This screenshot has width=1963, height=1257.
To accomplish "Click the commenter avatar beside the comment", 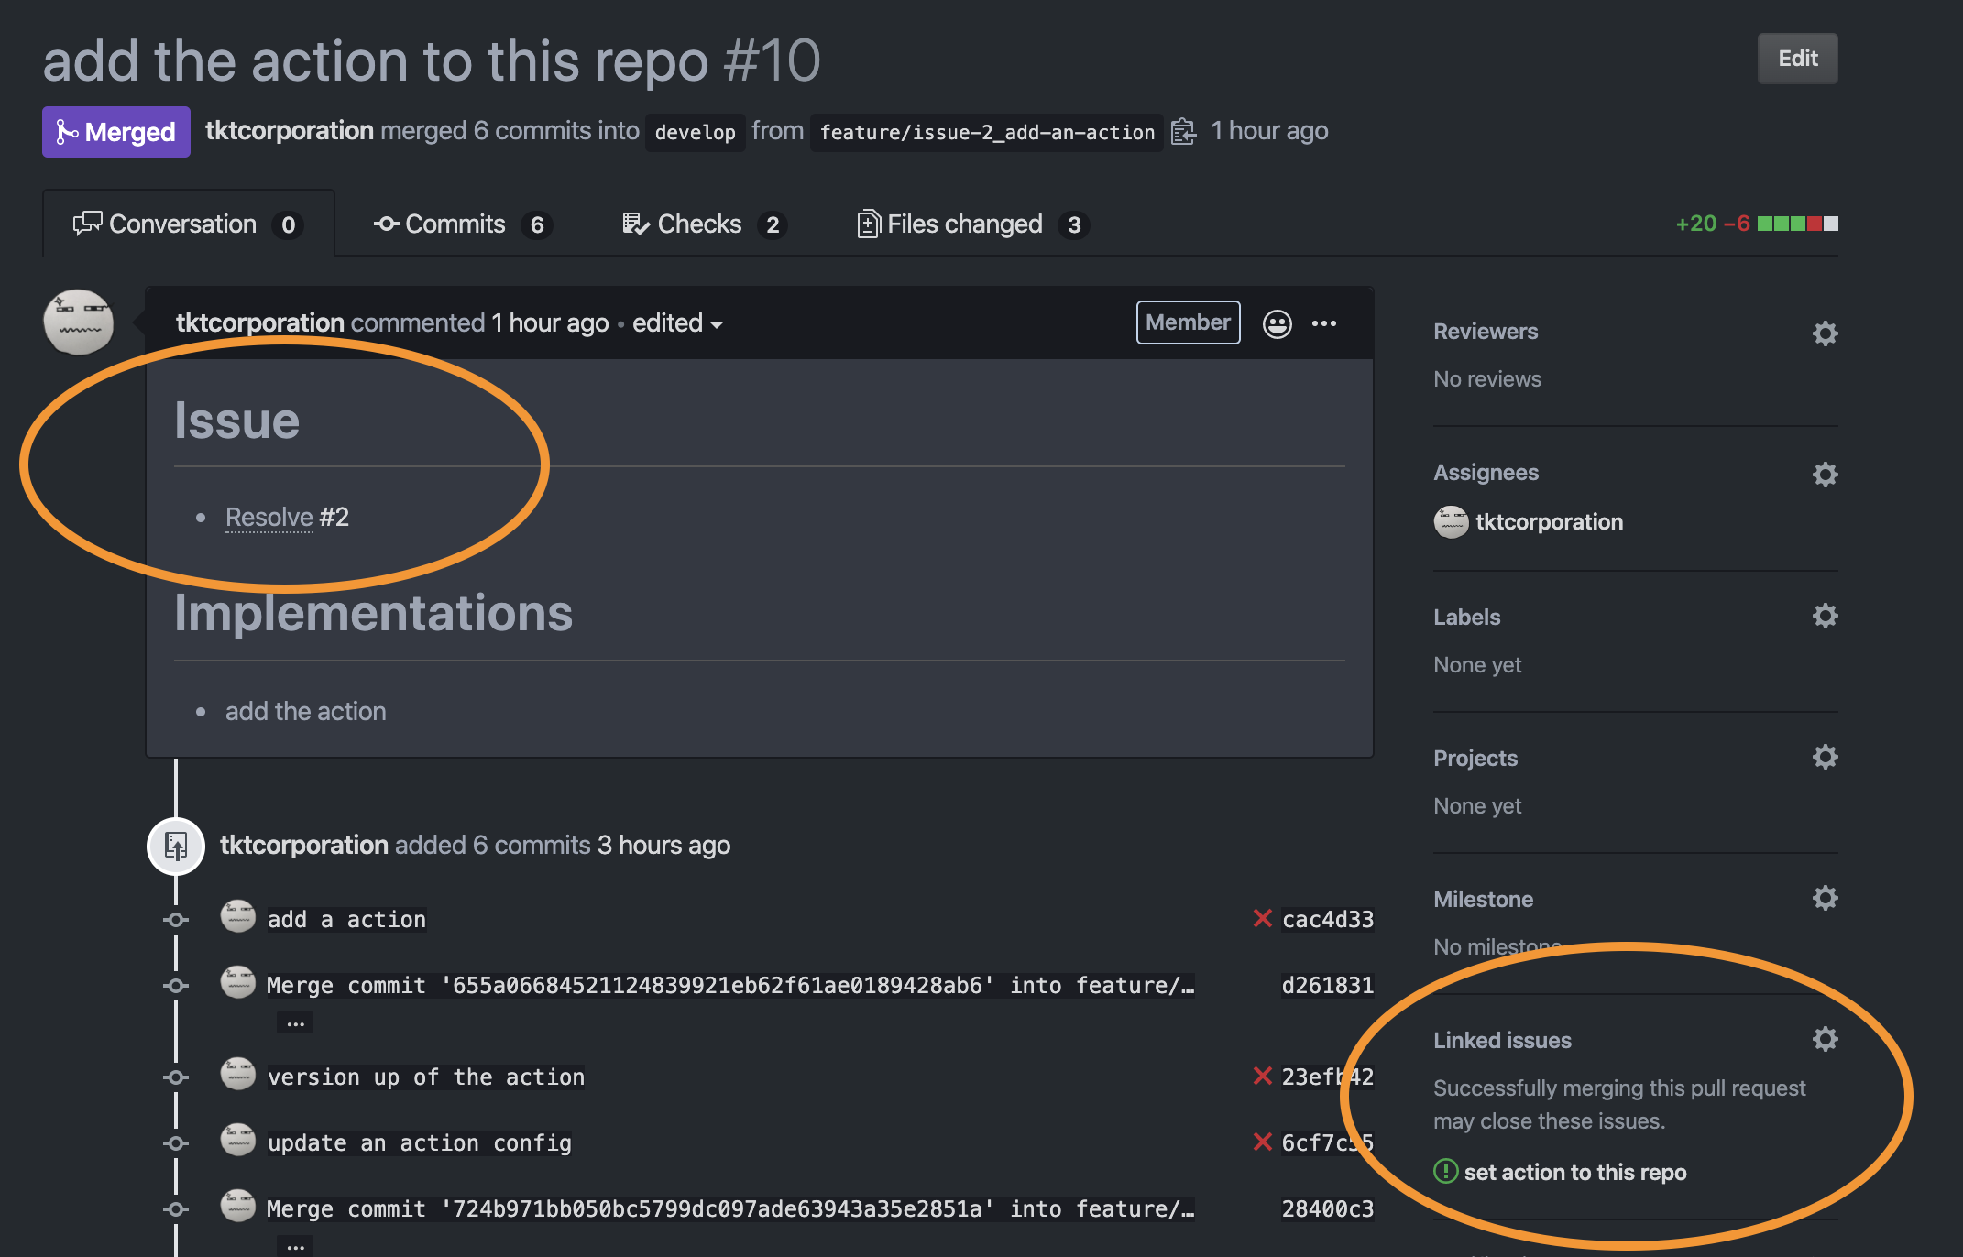I will coord(79,322).
